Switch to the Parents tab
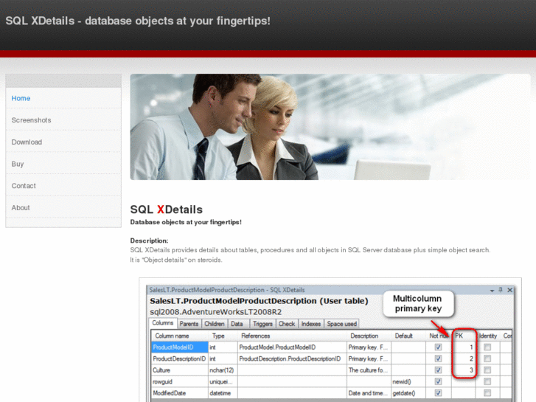The width and height of the screenshot is (536, 402). (189, 324)
